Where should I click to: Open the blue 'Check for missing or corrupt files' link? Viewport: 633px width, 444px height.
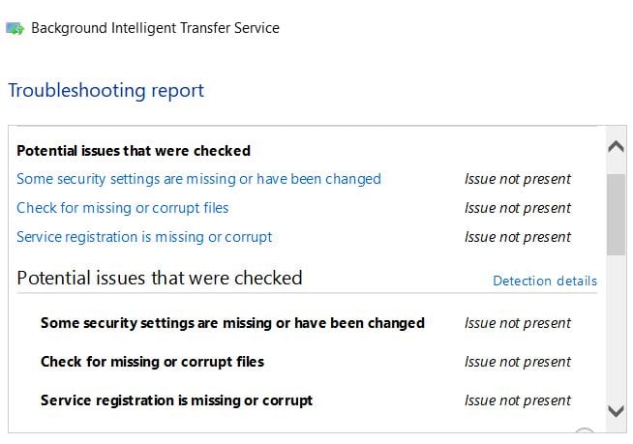pos(122,208)
